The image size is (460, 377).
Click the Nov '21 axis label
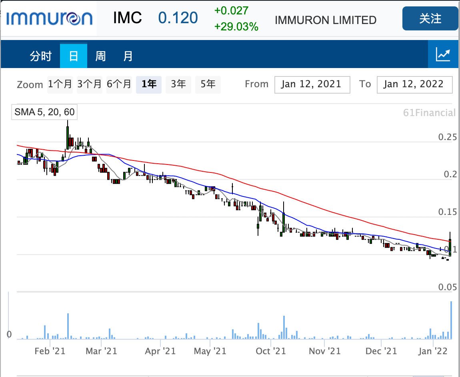click(324, 351)
